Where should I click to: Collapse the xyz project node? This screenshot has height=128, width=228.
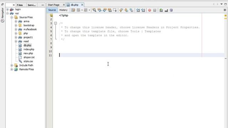7,14
